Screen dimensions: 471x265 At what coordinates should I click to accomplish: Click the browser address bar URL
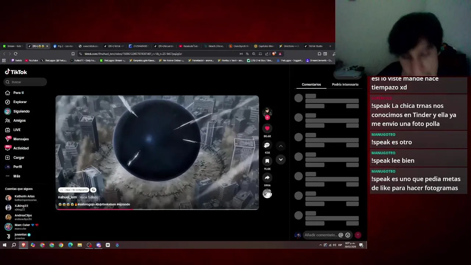click(x=133, y=54)
